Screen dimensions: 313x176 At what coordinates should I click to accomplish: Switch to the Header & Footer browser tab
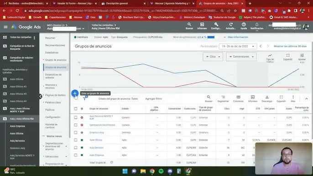[x=74, y=3]
